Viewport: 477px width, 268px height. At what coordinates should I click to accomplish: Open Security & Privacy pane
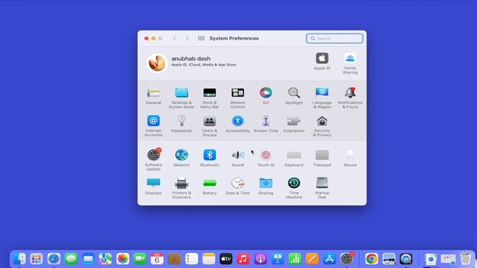322,126
